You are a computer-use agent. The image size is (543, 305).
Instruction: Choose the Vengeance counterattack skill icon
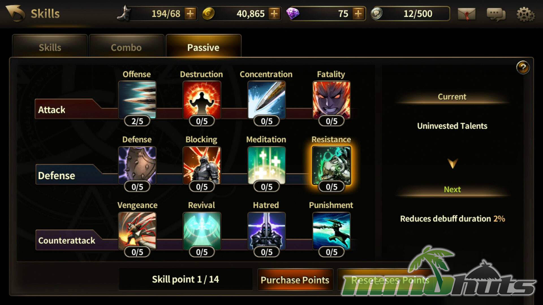(x=137, y=231)
